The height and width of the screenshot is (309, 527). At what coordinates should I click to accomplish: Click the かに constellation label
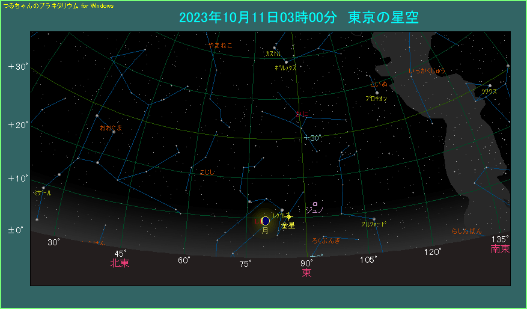pyautogui.click(x=302, y=114)
